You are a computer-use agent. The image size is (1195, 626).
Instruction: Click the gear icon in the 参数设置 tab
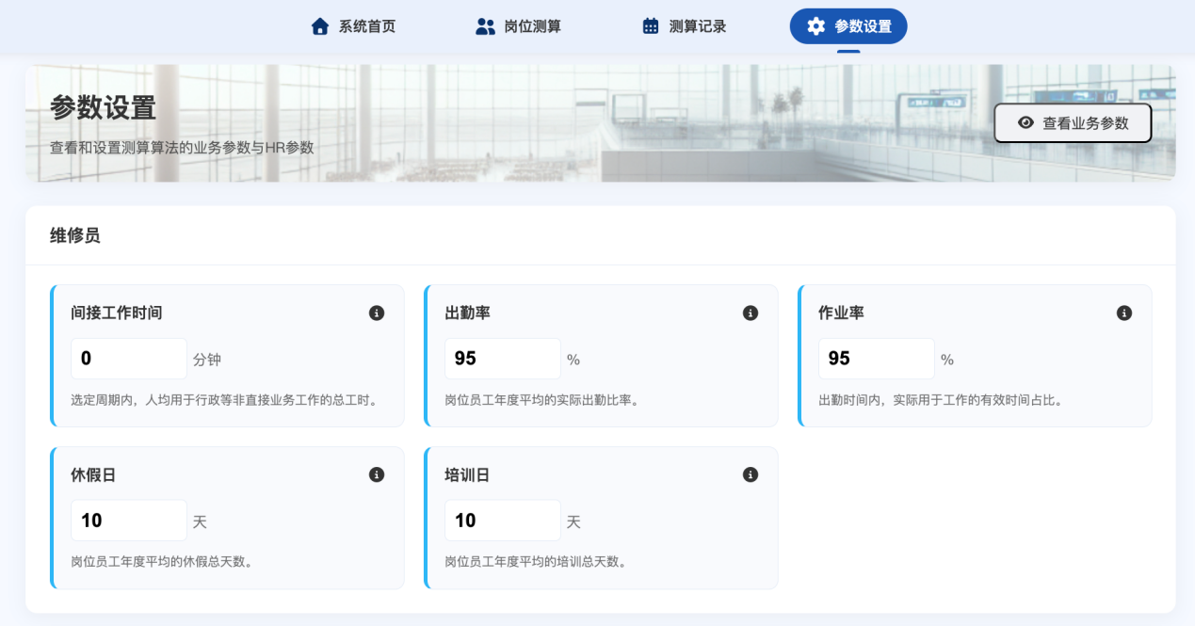[816, 26]
